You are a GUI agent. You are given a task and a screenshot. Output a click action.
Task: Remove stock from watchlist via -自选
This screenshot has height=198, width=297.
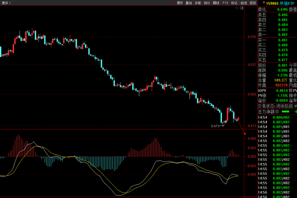pyautogui.click(x=243, y=3)
